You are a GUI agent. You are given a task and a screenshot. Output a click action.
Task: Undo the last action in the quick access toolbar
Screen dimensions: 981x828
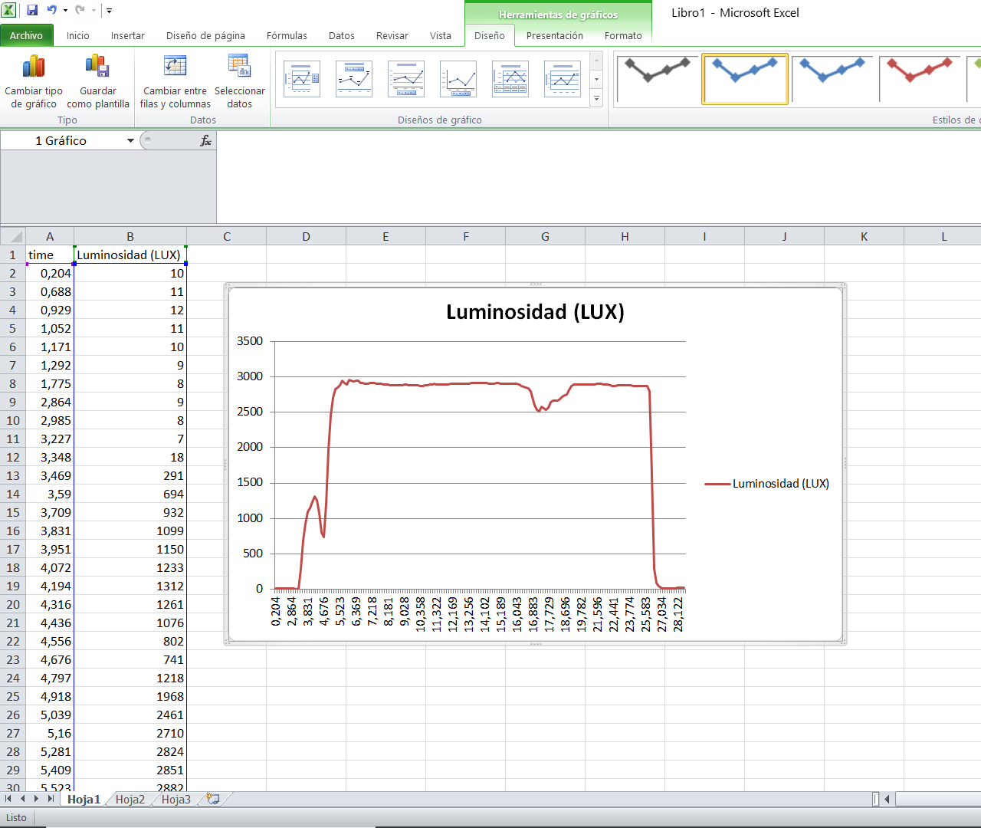(51, 10)
